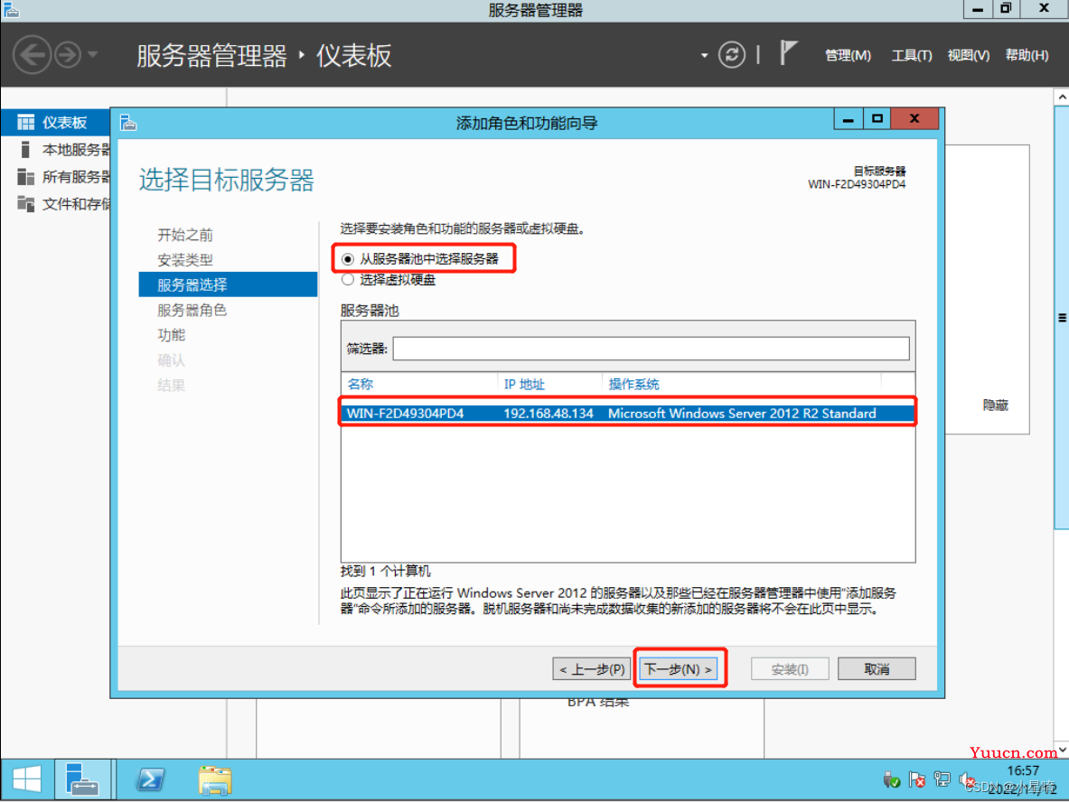
Task: Click the all servers icon in sidebar
Action: pyautogui.click(x=26, y=177)
